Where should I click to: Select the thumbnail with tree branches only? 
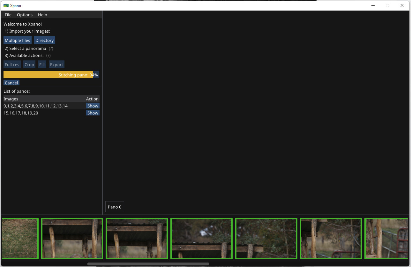(266, 239)
